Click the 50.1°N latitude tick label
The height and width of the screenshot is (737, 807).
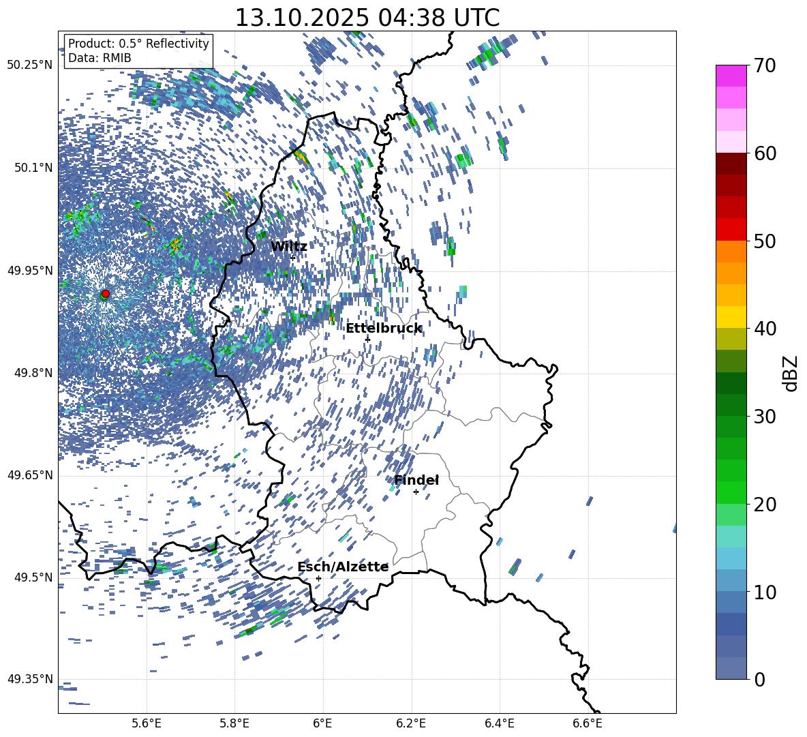pos(33,168)
